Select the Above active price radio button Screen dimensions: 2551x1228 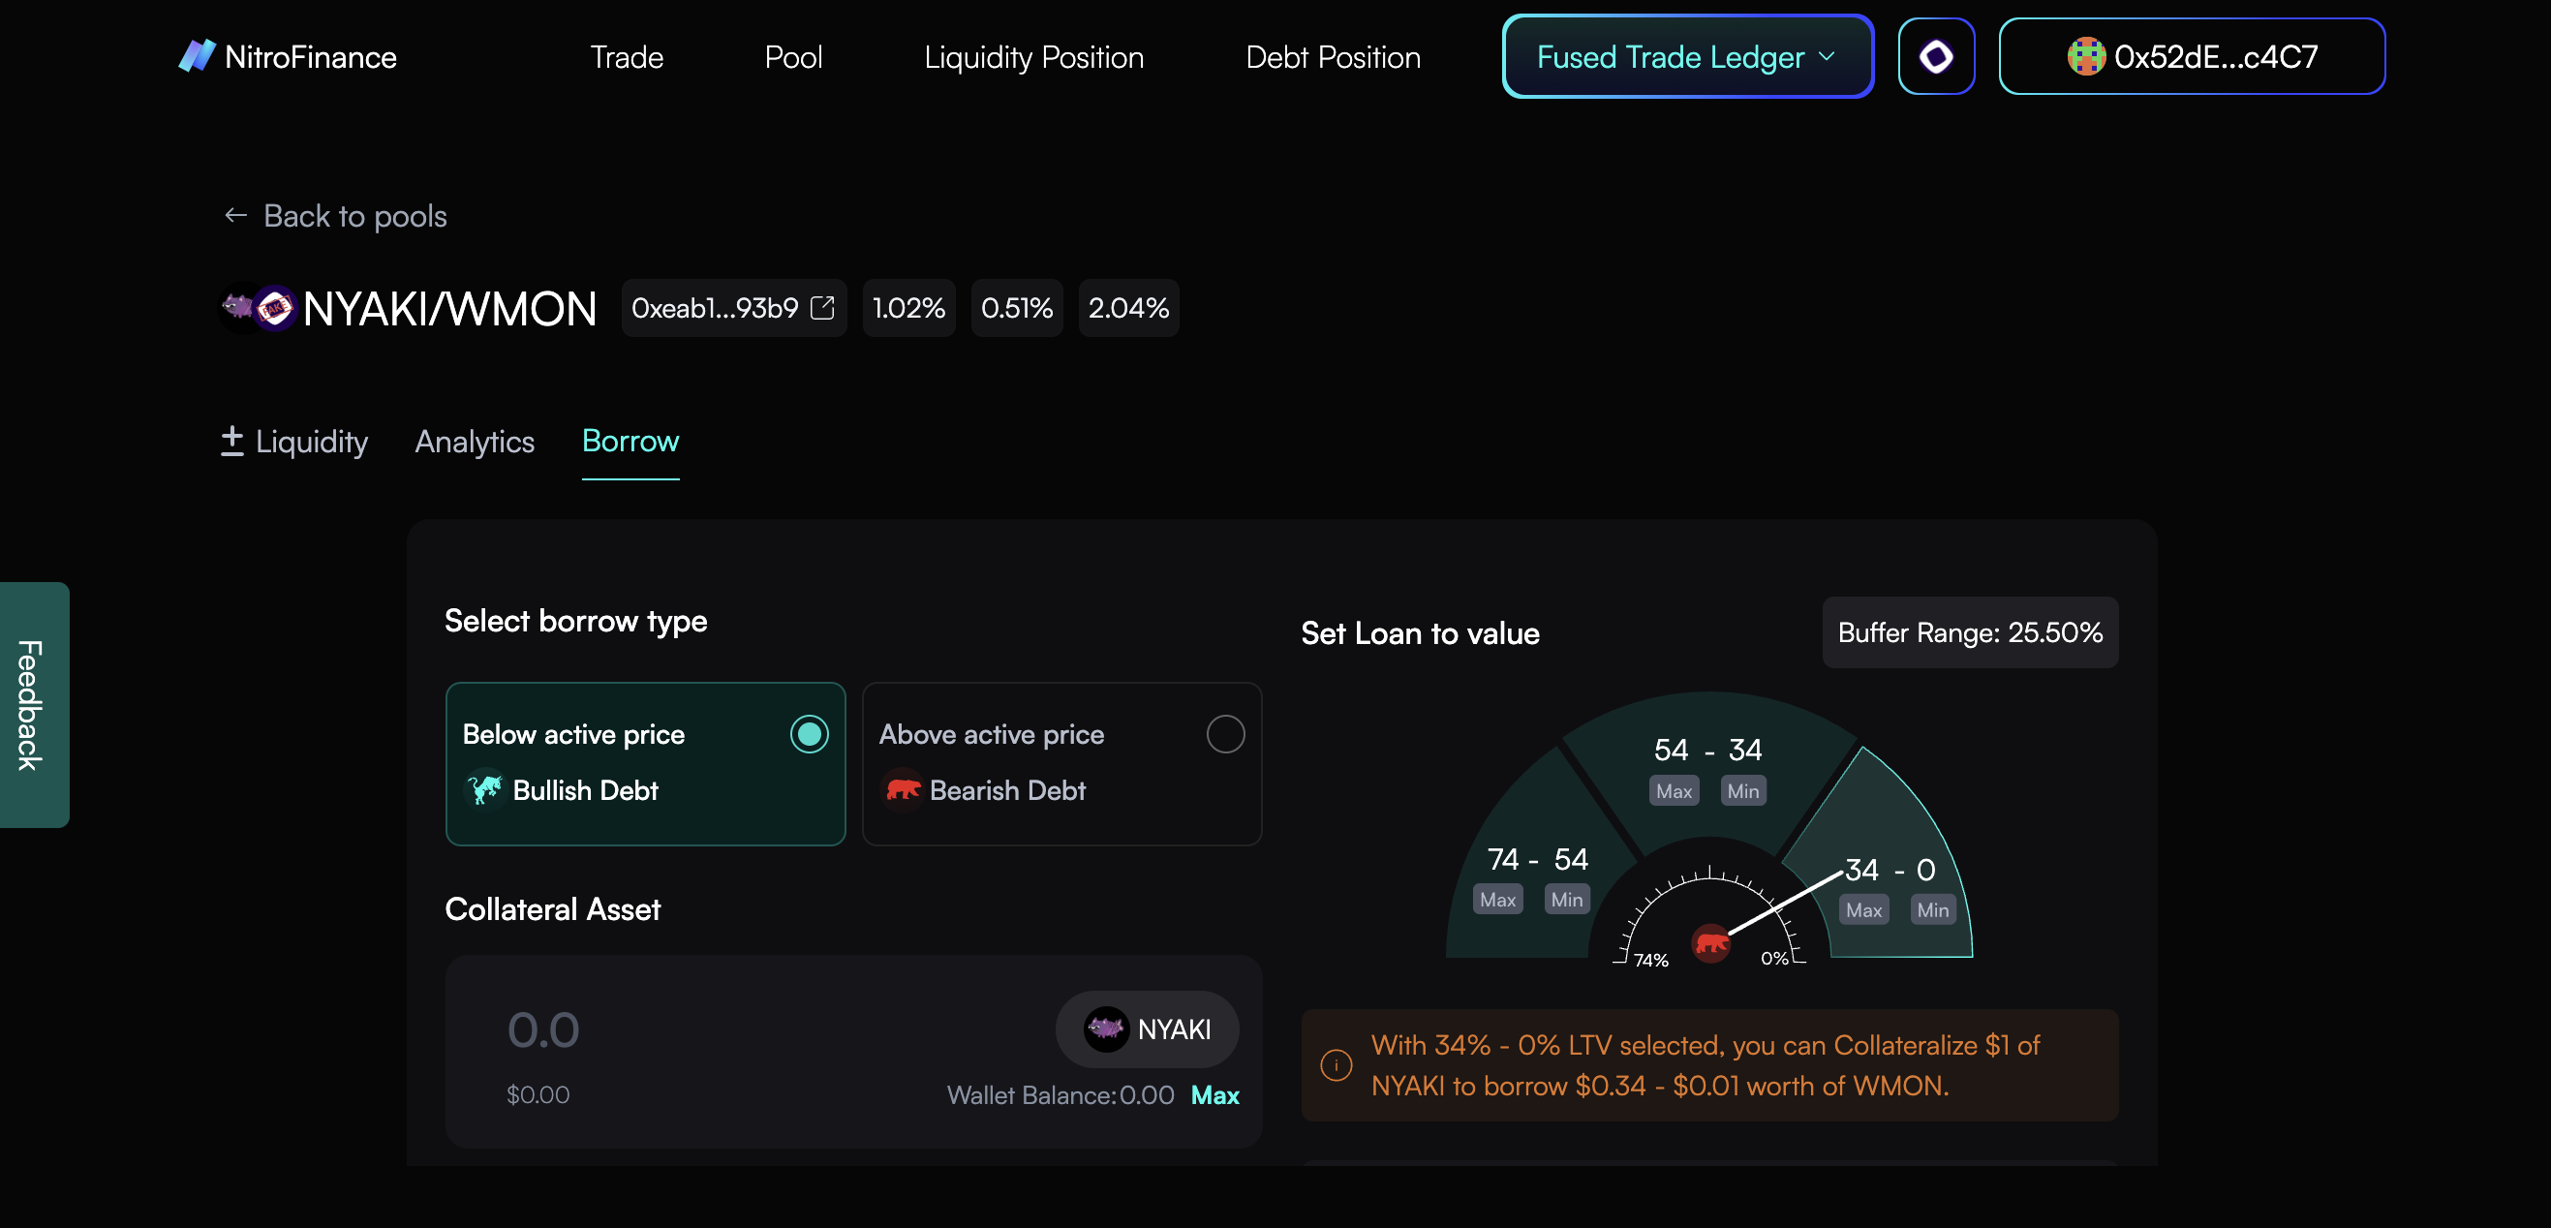pyautogui.click(x=1225, y=734)
